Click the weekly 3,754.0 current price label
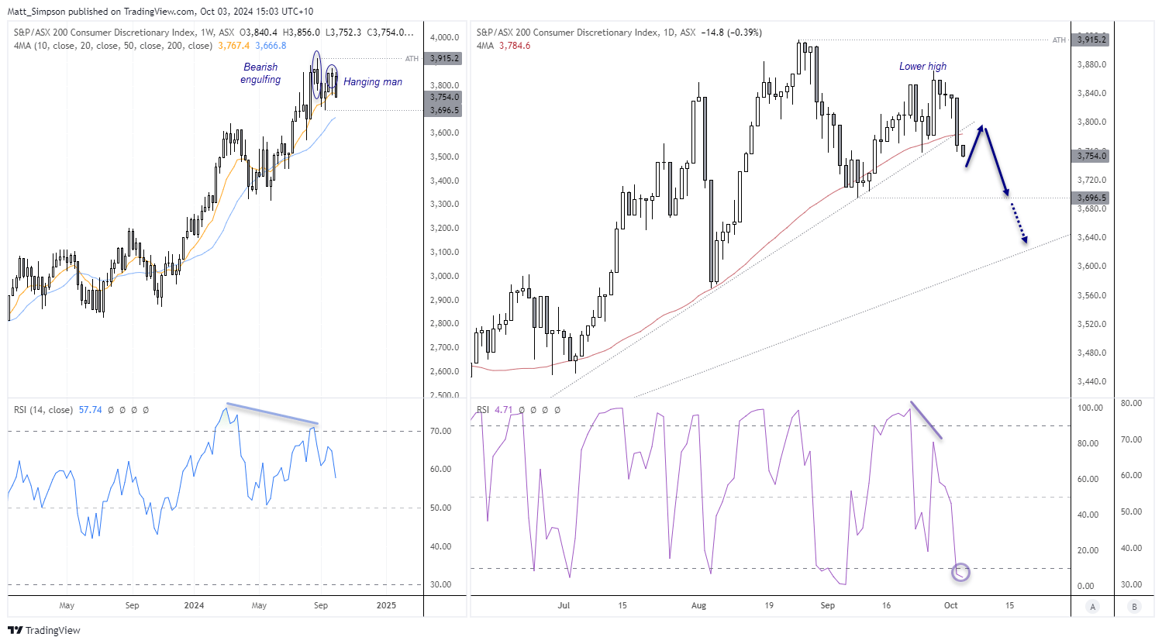This screenshot has width=1162, height=644. [445, 97]
